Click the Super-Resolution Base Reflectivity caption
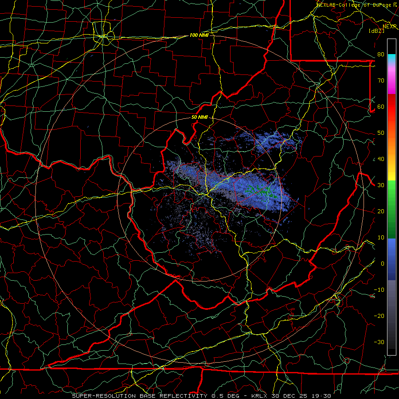This screenshot has height=399, width=399. [x=202, y=396]
